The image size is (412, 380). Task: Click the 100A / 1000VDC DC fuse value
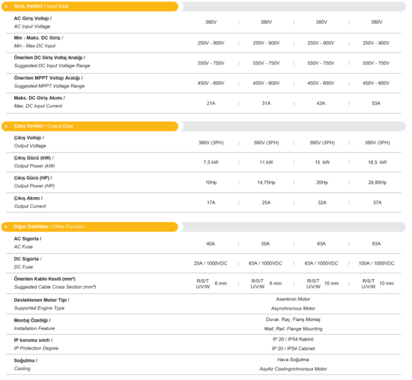click(x=376, y=263)
